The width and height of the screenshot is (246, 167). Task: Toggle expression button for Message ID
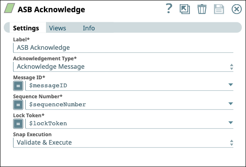tap(18, 86)
